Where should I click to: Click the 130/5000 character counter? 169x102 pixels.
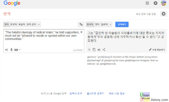78,50
